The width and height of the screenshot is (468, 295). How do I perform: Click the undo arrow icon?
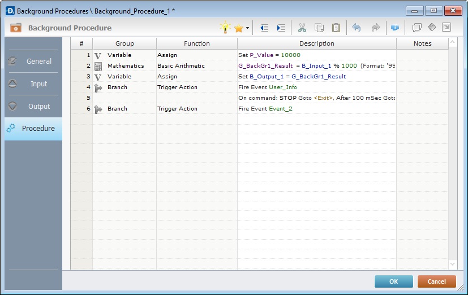357,28
